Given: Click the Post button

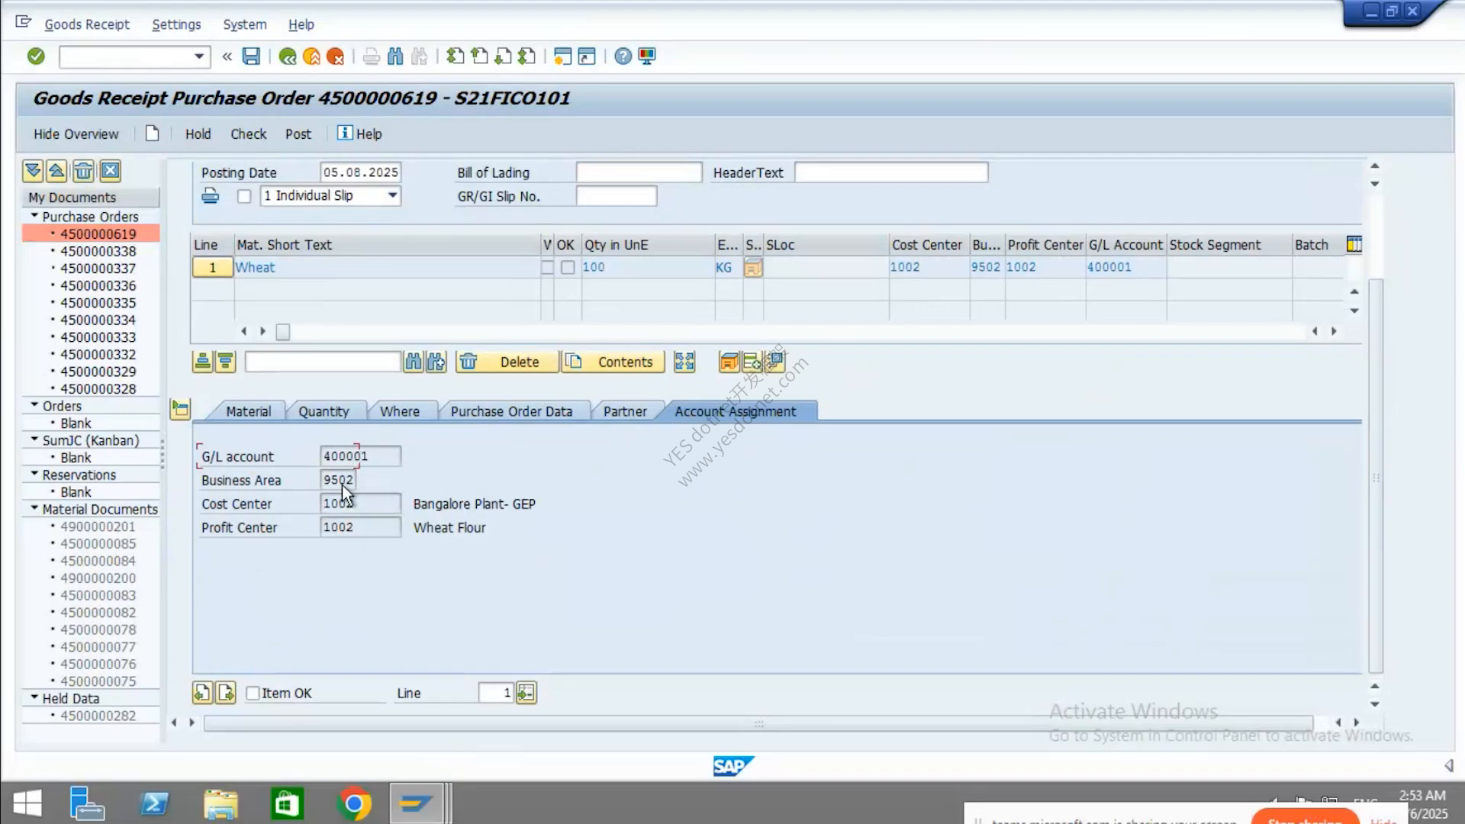Looking at the screenshot, I should pyautogui.click(x=298, y=134).
